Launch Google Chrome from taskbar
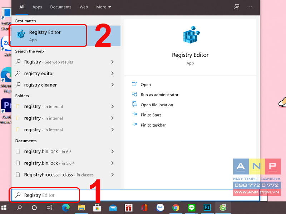 176,208
